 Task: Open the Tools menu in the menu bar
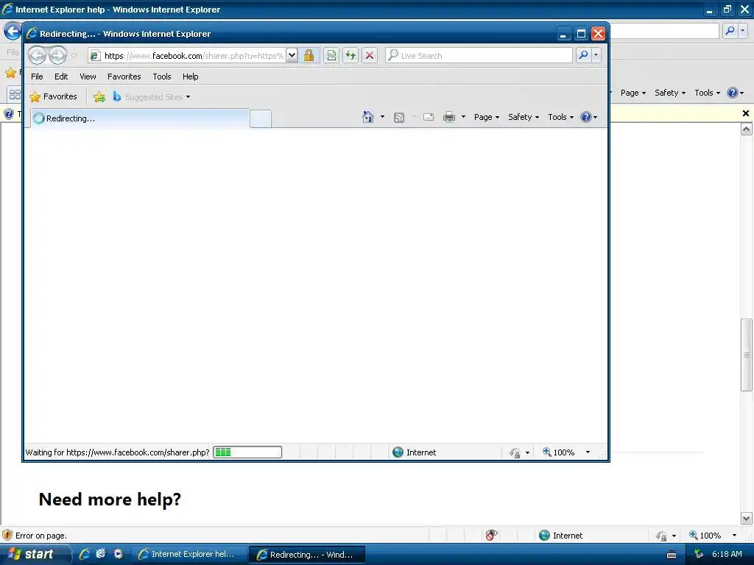tap(162, 77)
